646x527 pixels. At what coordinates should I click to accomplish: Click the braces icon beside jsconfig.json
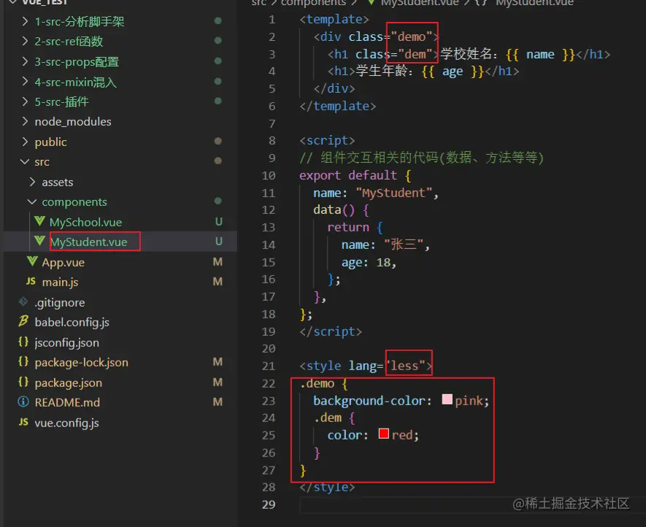point(23,342)
